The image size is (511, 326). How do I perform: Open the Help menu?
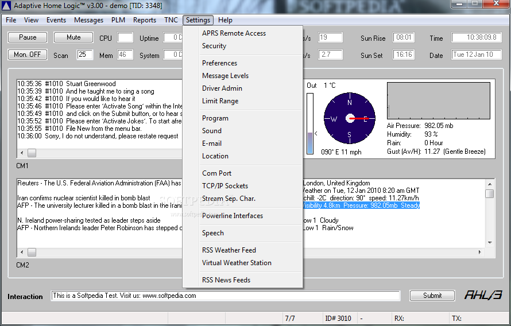[225, 20]
